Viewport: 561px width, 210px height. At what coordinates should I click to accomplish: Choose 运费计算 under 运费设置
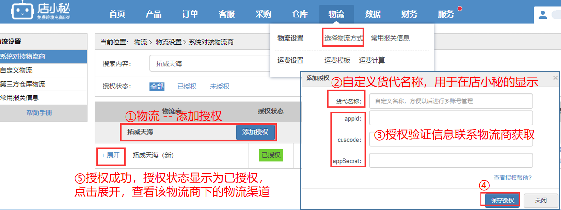click(372, 60)
